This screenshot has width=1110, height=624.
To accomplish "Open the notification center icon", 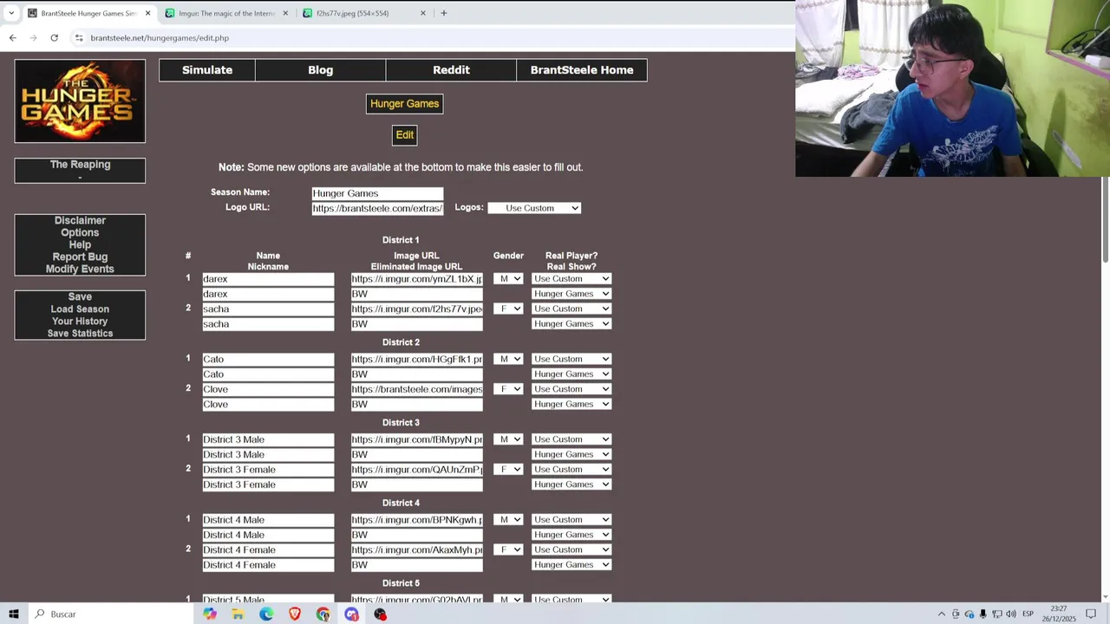I will coord(1091,614).
